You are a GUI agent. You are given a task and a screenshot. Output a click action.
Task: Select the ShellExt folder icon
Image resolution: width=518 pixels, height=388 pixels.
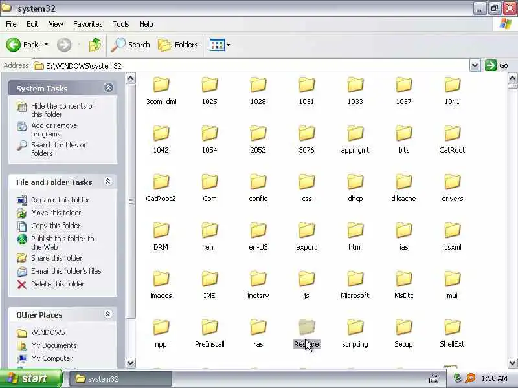coord(453,327)
